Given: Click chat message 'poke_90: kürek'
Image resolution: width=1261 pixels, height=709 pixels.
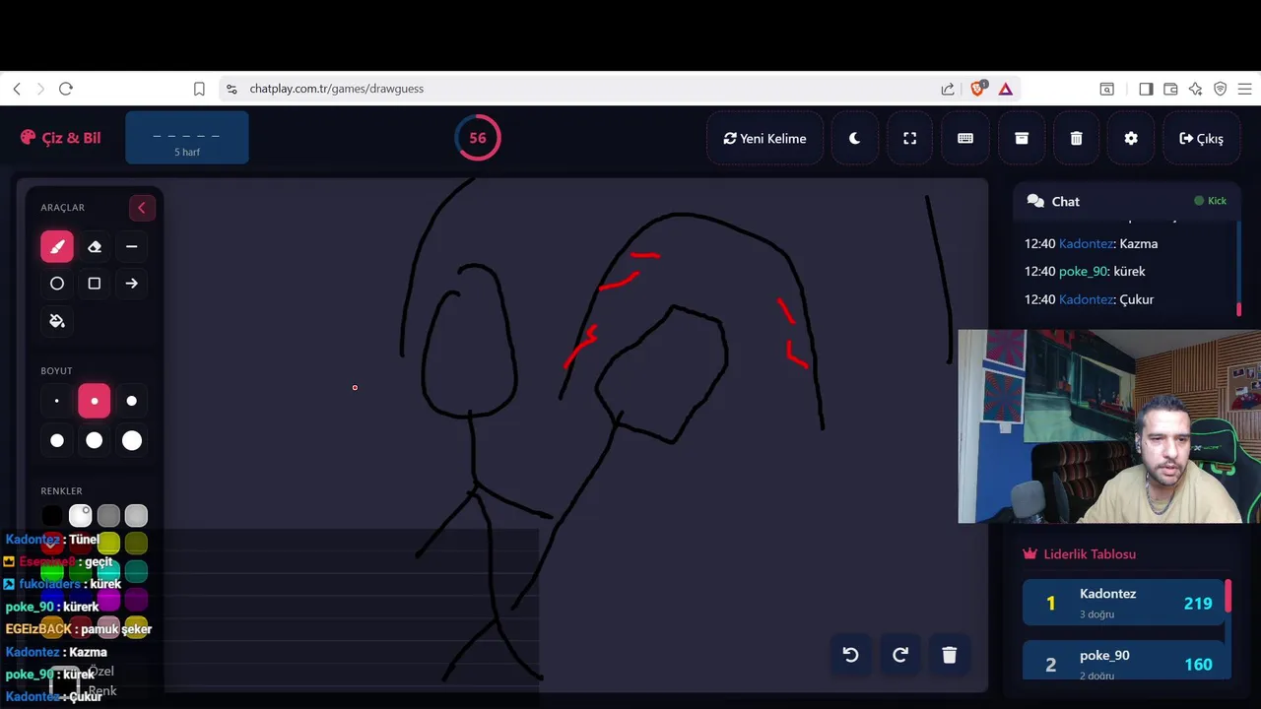Looking at the screenshot, I should pos(1085,272).
